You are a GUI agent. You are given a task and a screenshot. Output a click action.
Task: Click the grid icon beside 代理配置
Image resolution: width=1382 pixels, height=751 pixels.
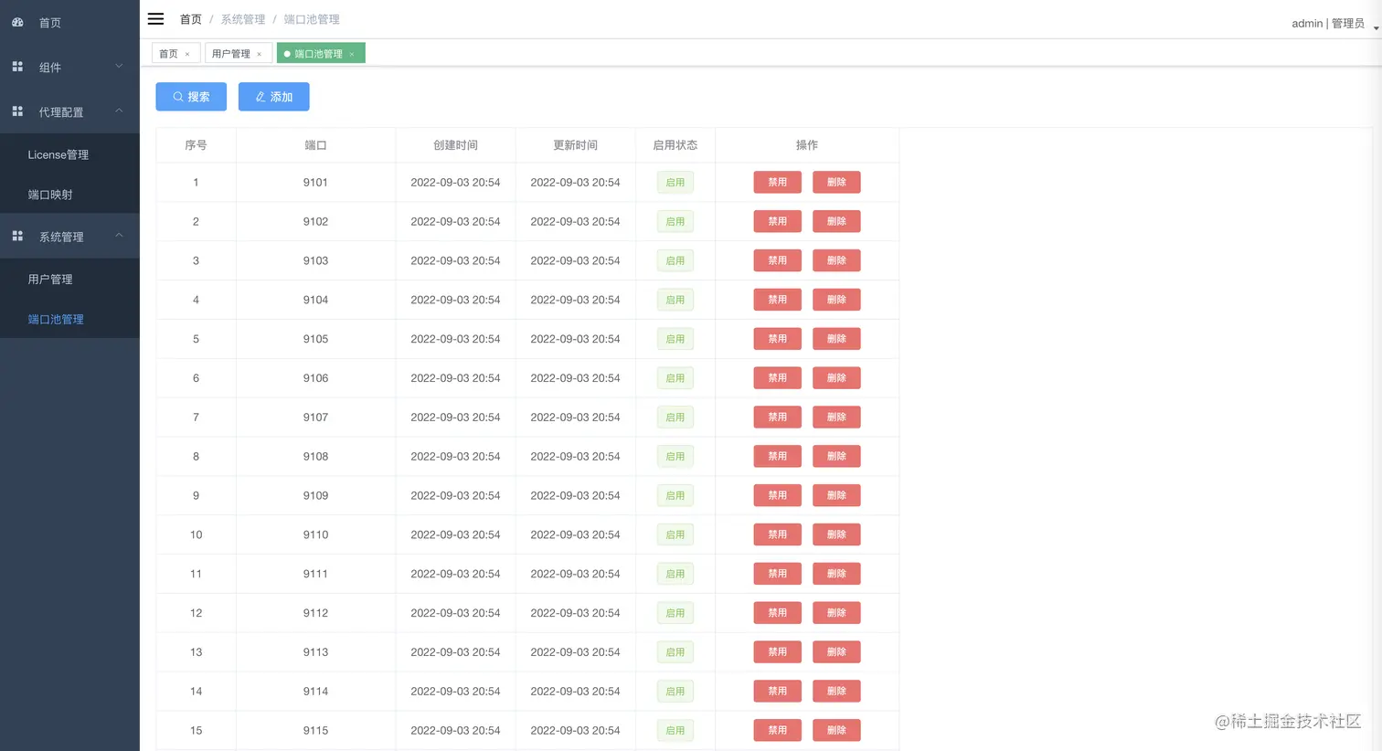pyautogui.click(x=17, y=111)
